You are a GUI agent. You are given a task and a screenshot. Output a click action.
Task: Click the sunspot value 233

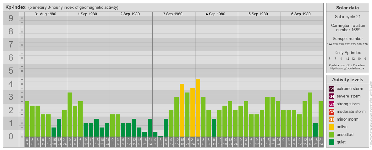coord(353,44)
